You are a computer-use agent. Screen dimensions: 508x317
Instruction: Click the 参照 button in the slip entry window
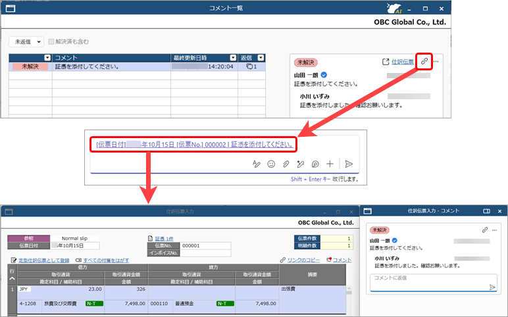[x=29, y=238]
